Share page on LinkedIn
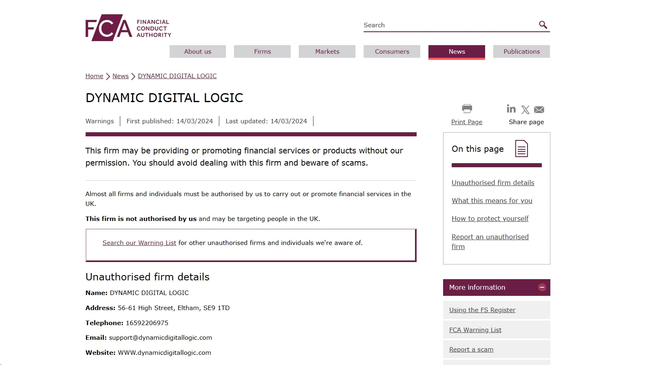Image resolution: width=671 pixels, height=365 pixels. pyautogui.click(x=511, y=109)
